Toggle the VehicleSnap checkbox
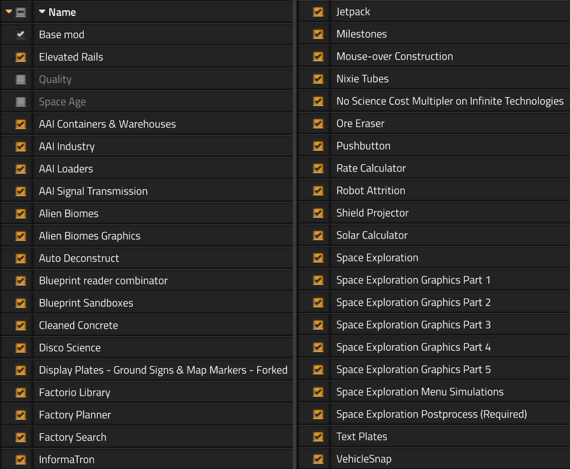This screenshot has height=469, width=570. pos(318,459)
